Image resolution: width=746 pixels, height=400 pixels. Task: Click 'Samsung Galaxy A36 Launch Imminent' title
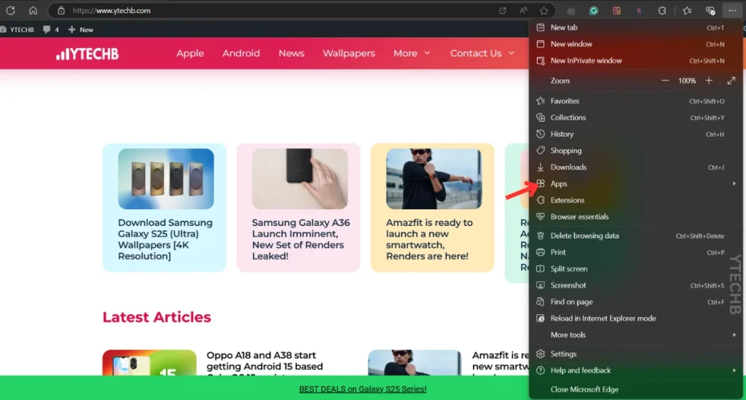pyautogui.click(x=301, y=239)
